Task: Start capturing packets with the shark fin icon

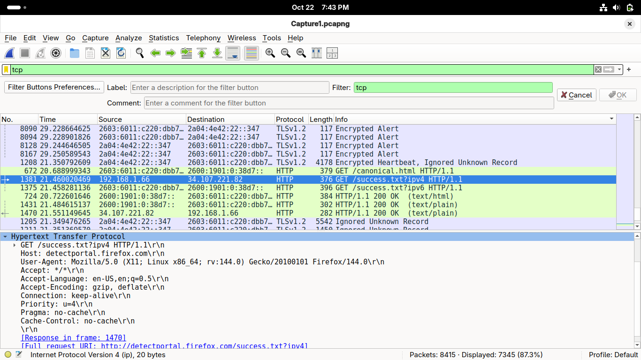Action: tap(10, 53)
